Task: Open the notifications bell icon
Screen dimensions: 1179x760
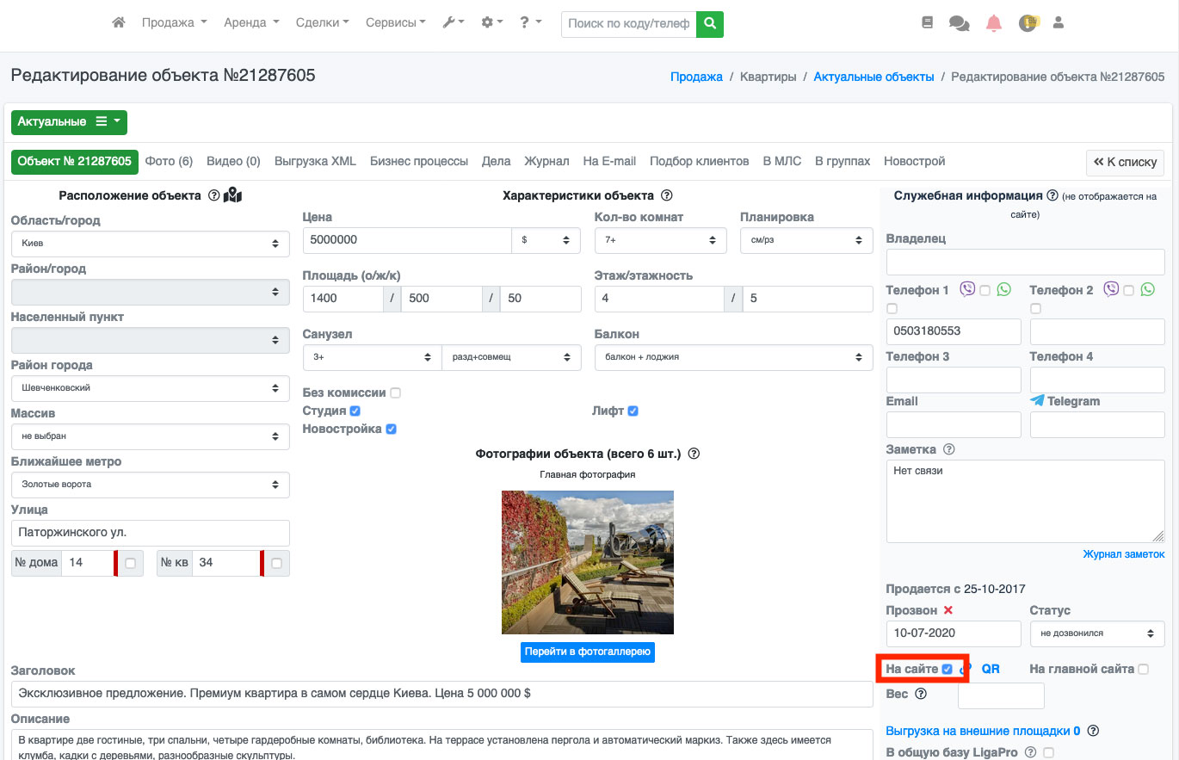Action: point(994,23)
